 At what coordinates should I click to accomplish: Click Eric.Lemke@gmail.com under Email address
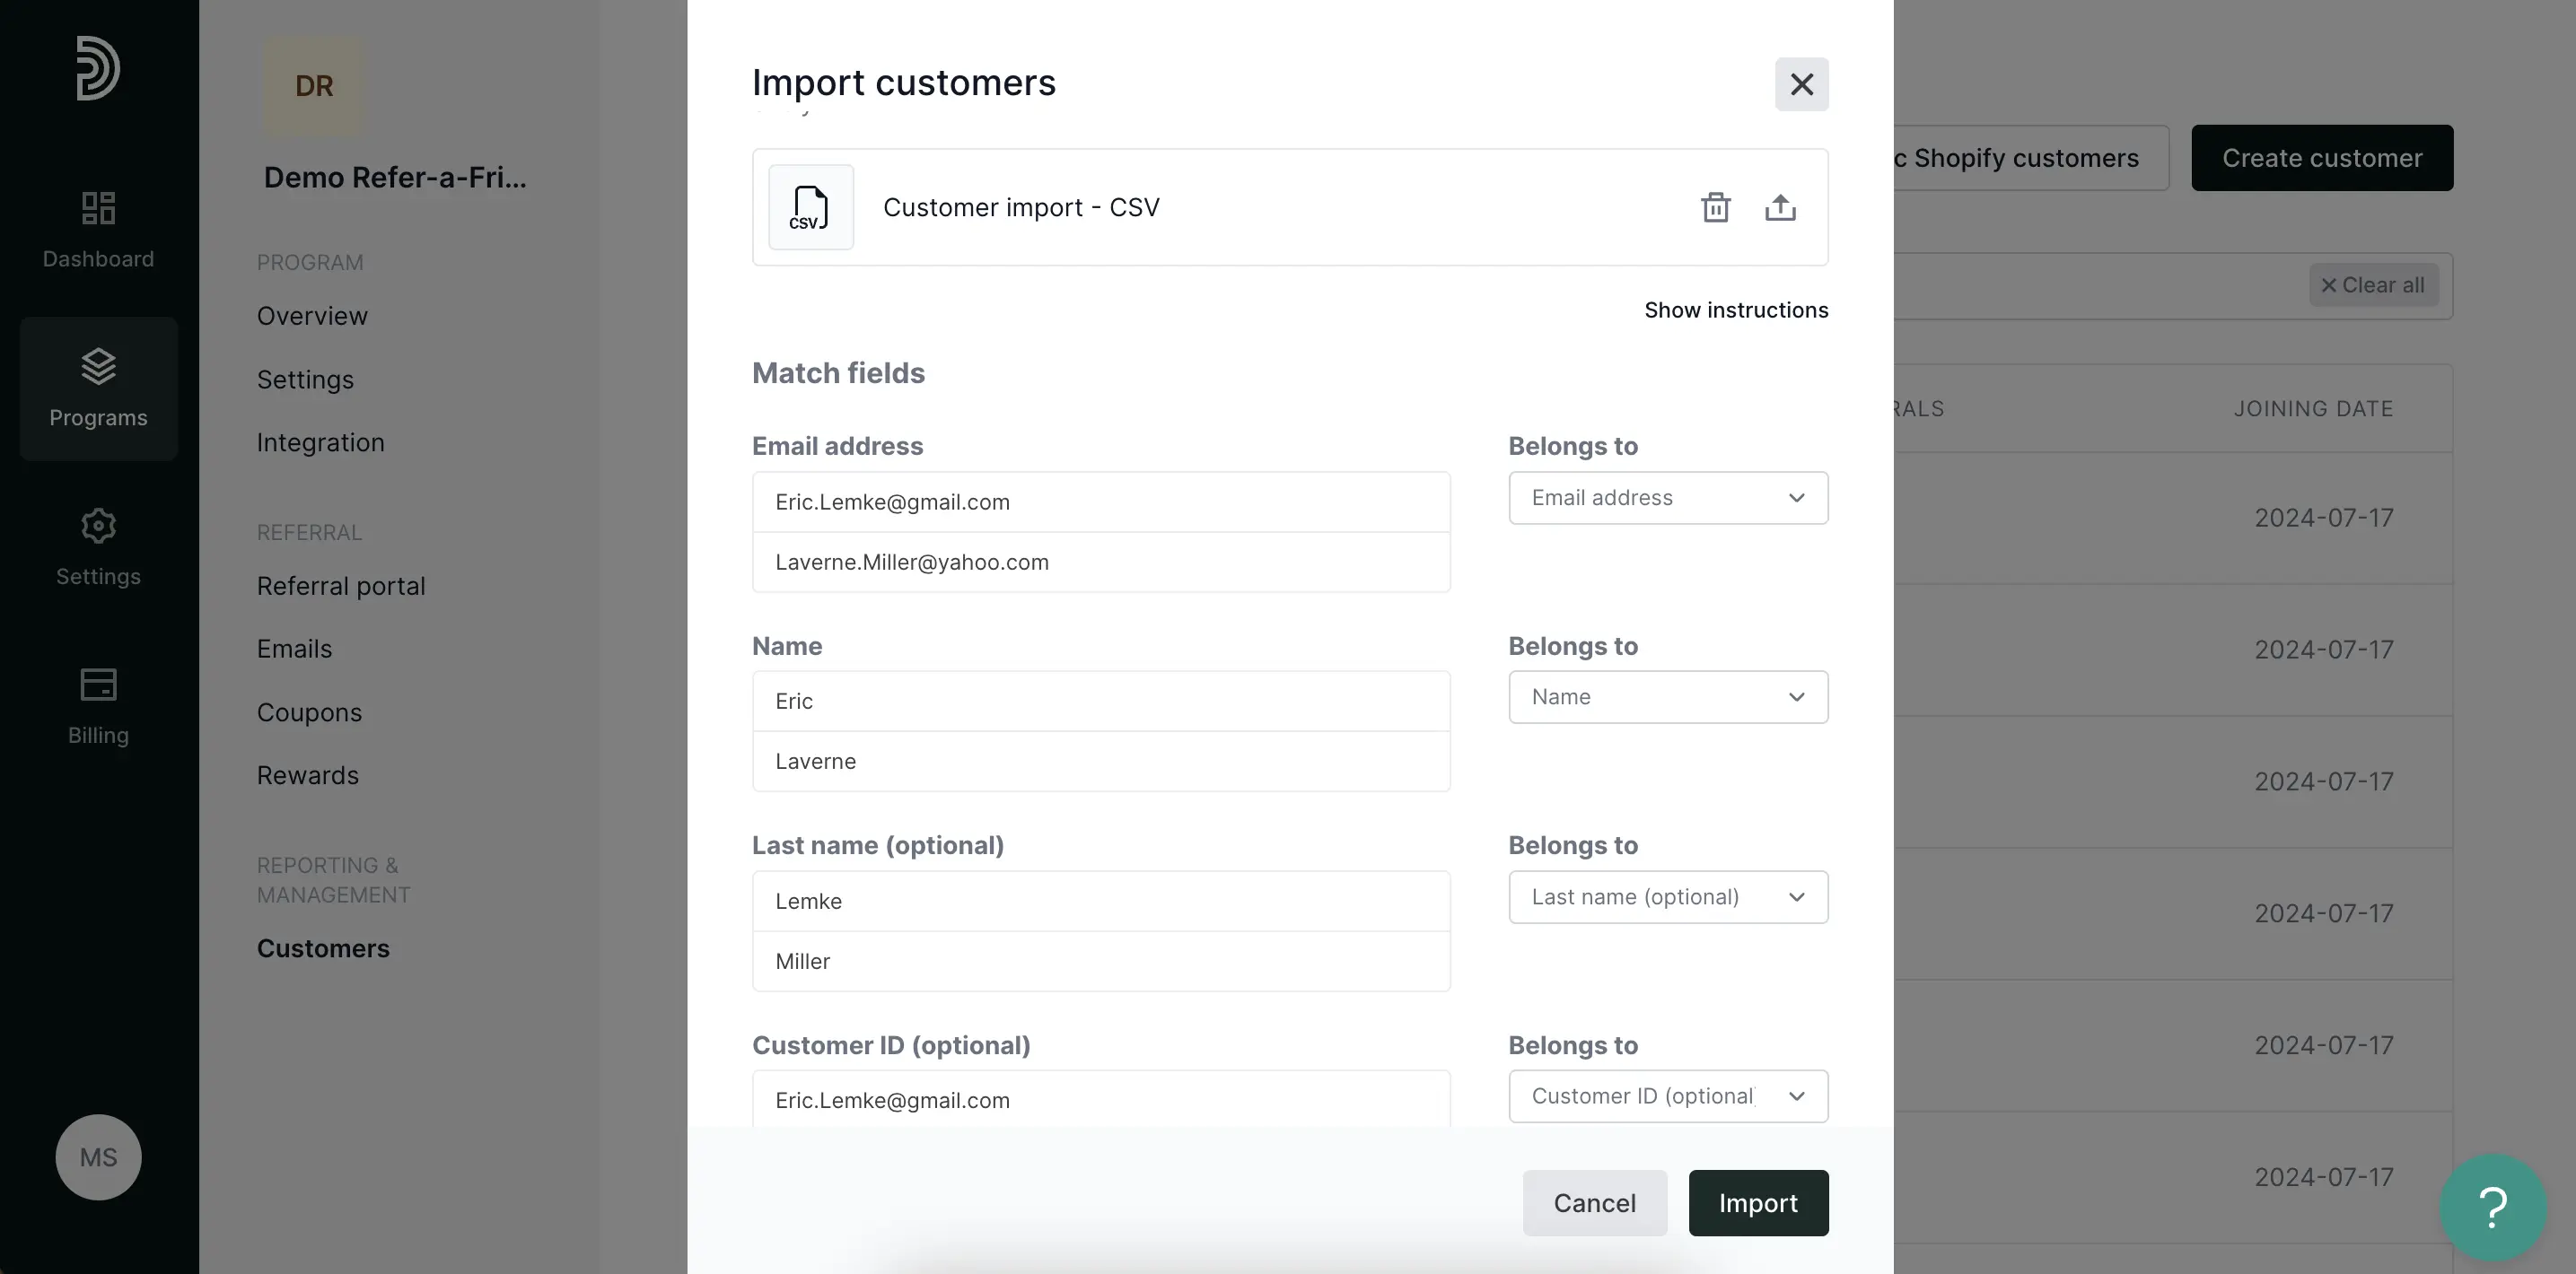pyautogui.click(x=1100, y=502)
